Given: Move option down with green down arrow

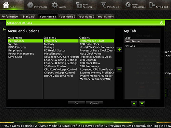Looking at the screenshot, I should (x=142, y=103).
